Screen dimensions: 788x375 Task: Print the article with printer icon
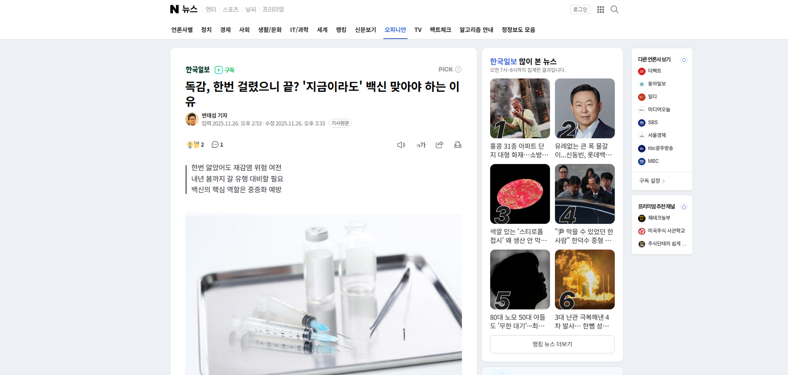point(458,145)
